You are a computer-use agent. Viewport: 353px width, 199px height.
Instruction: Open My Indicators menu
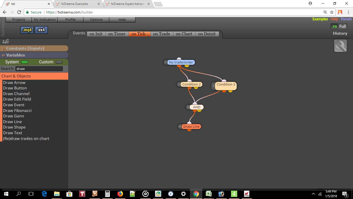tap(44, 20)
